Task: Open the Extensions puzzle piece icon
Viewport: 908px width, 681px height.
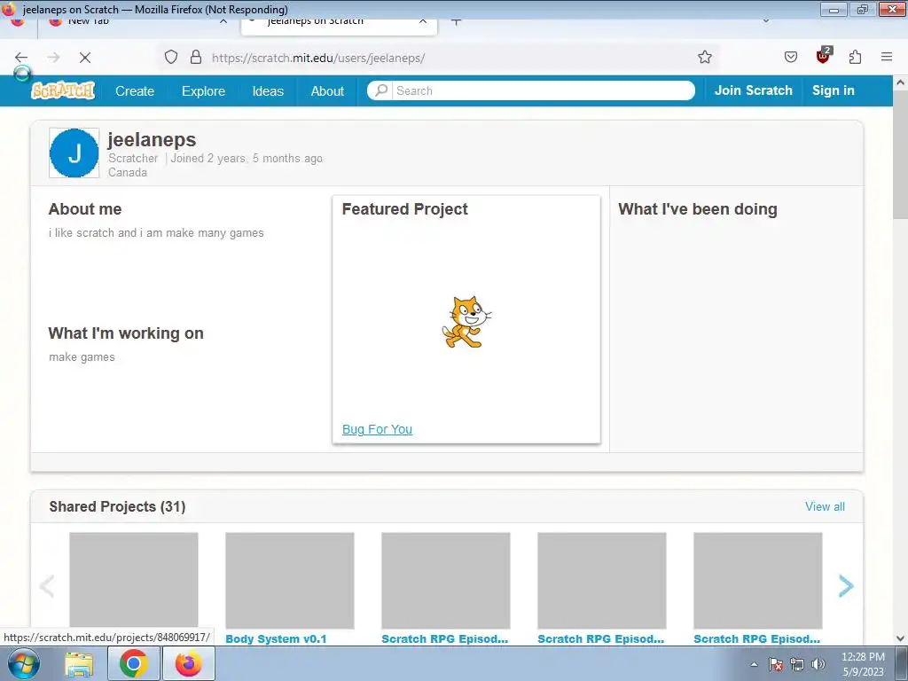Action: 856,57
